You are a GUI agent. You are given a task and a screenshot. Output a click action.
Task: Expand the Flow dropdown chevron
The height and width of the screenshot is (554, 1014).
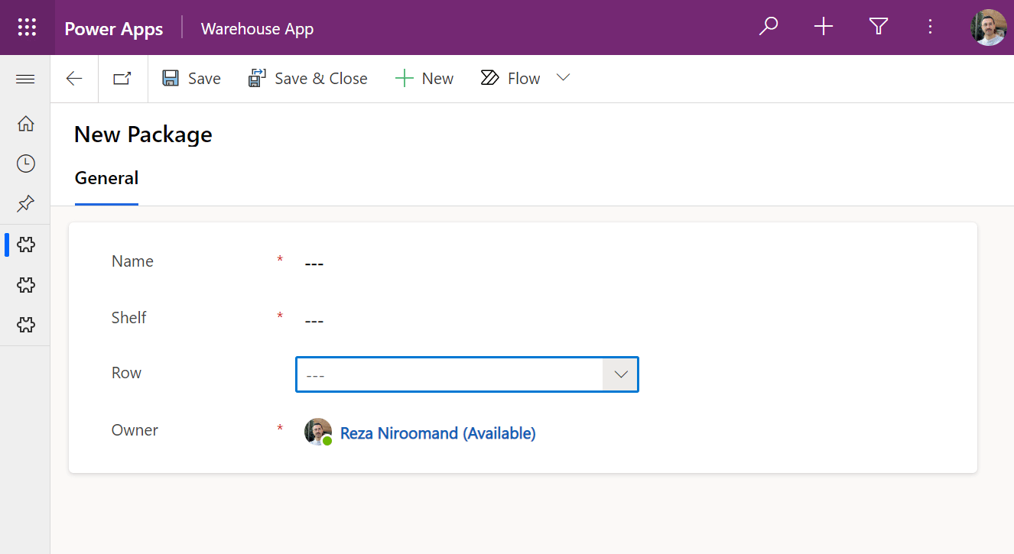[x=564, y=78]
